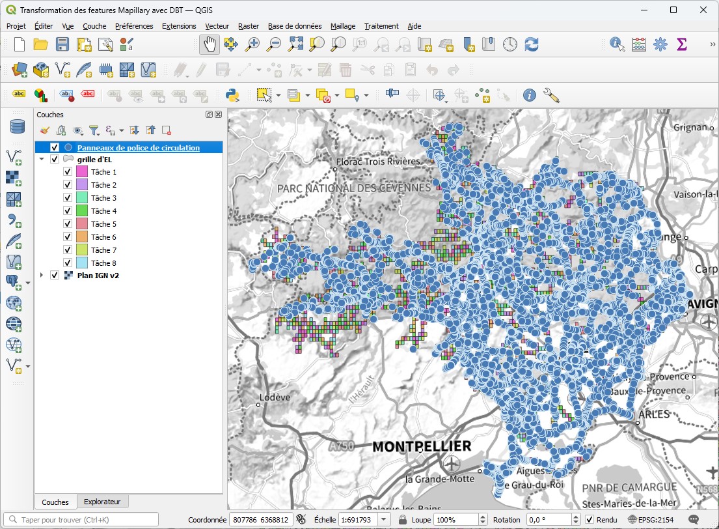This screenshot has height=529, width=719.
Task: Expand the toolbar overflow chevron
Action: point(712,44)
